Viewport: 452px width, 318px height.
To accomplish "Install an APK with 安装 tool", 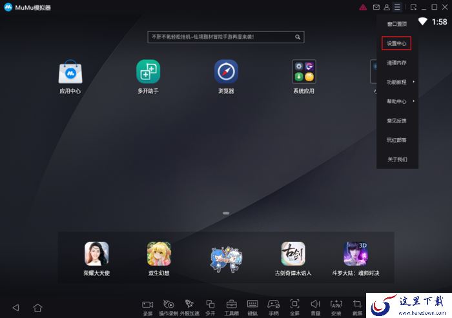I will [336, 308].
